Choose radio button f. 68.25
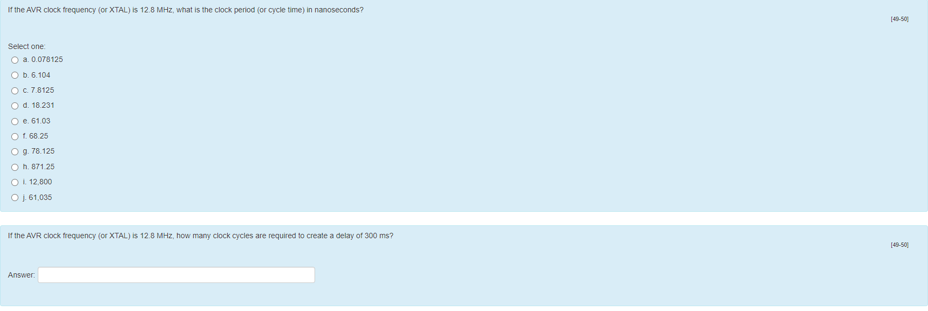The height and width of the screenshot is (311, 928). click(x=15, y=136)
